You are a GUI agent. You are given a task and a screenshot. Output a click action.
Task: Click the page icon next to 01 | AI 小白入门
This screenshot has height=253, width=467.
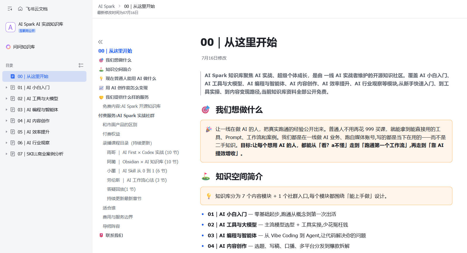click(x=13, y=88)
